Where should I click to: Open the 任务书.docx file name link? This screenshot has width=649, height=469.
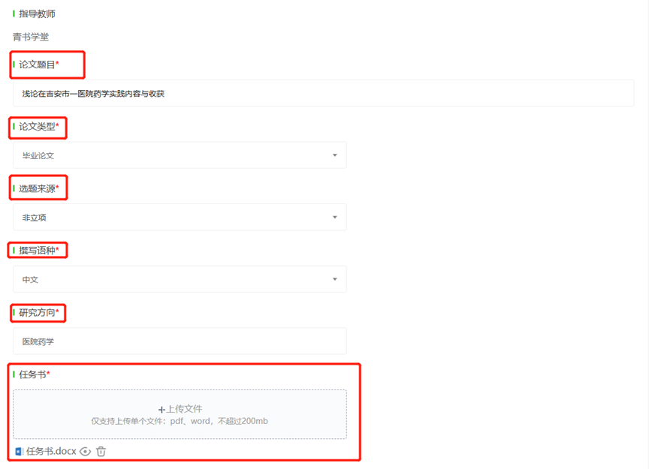51,452
